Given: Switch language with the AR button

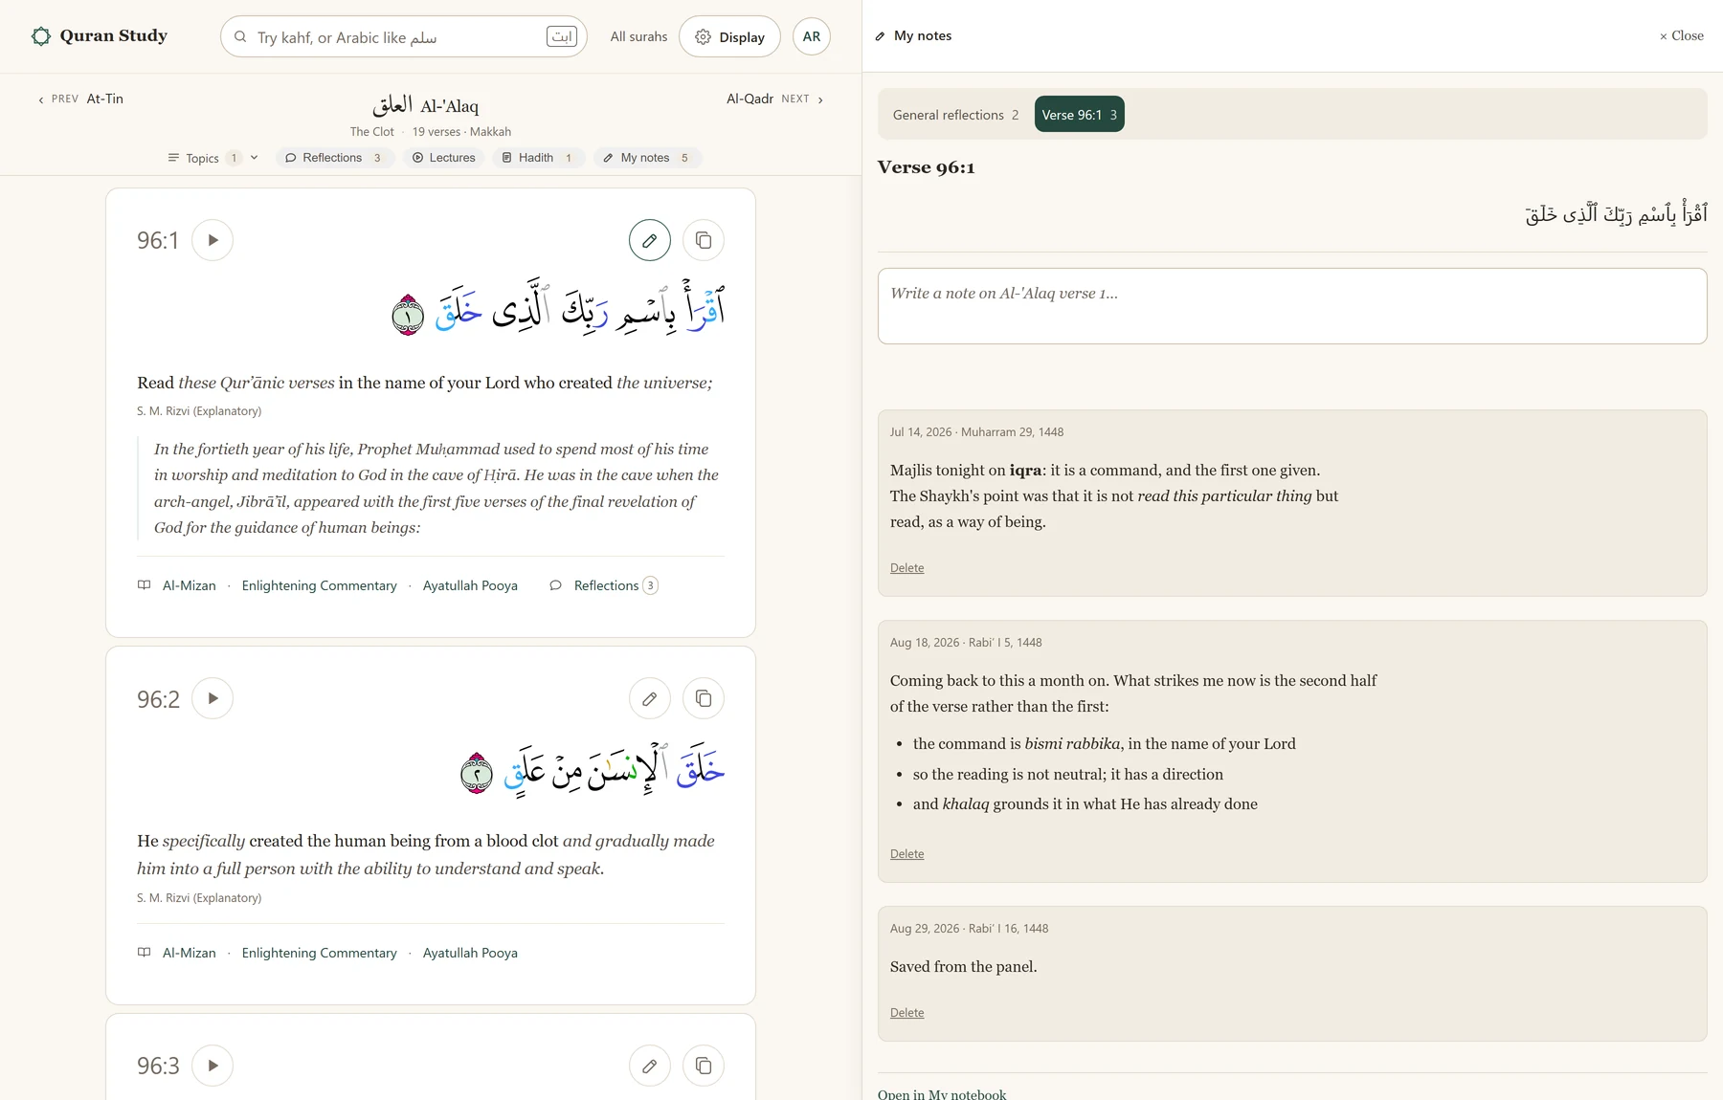Looking at the screenshot, I should pyautogui.click(x=812, y=36).
